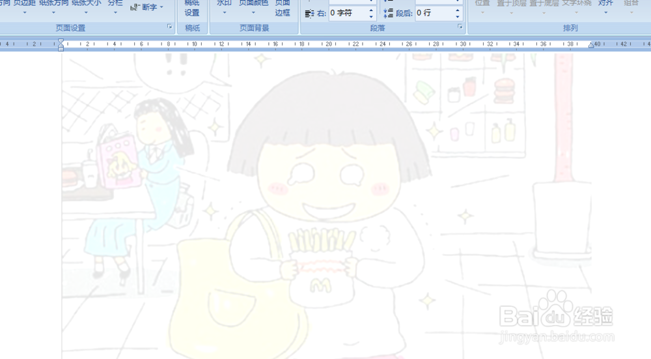
Task: Decrease the right indent value
Action: pyautogui.click(x=372, y=17)
